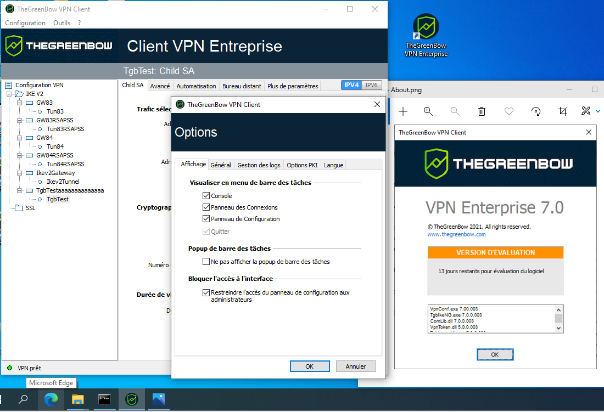
Task: Open the edit and create tool in photo viewer
Action: coord(586,111)
